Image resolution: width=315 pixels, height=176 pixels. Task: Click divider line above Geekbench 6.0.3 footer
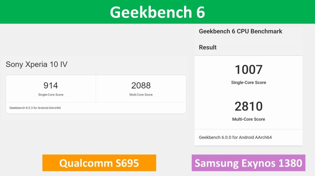click(x=96, y=102)
